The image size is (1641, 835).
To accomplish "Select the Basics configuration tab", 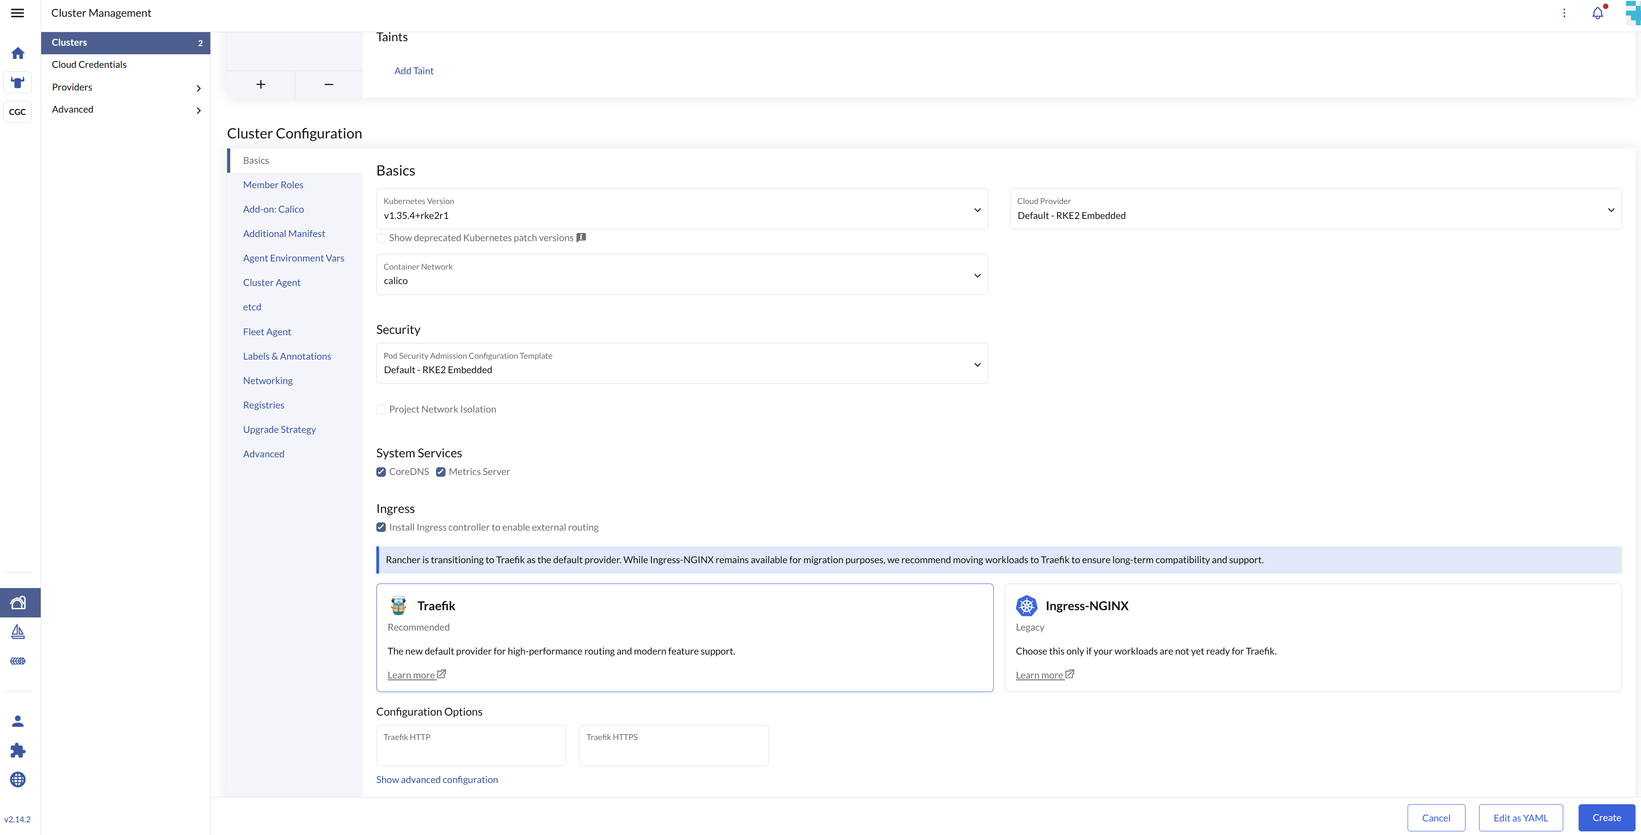I will [295, 161].
